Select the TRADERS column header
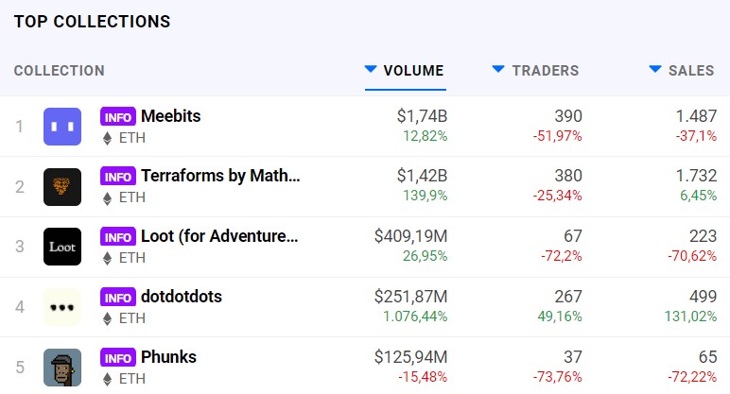This screenshot has height=394, width=730. (545, 71)
